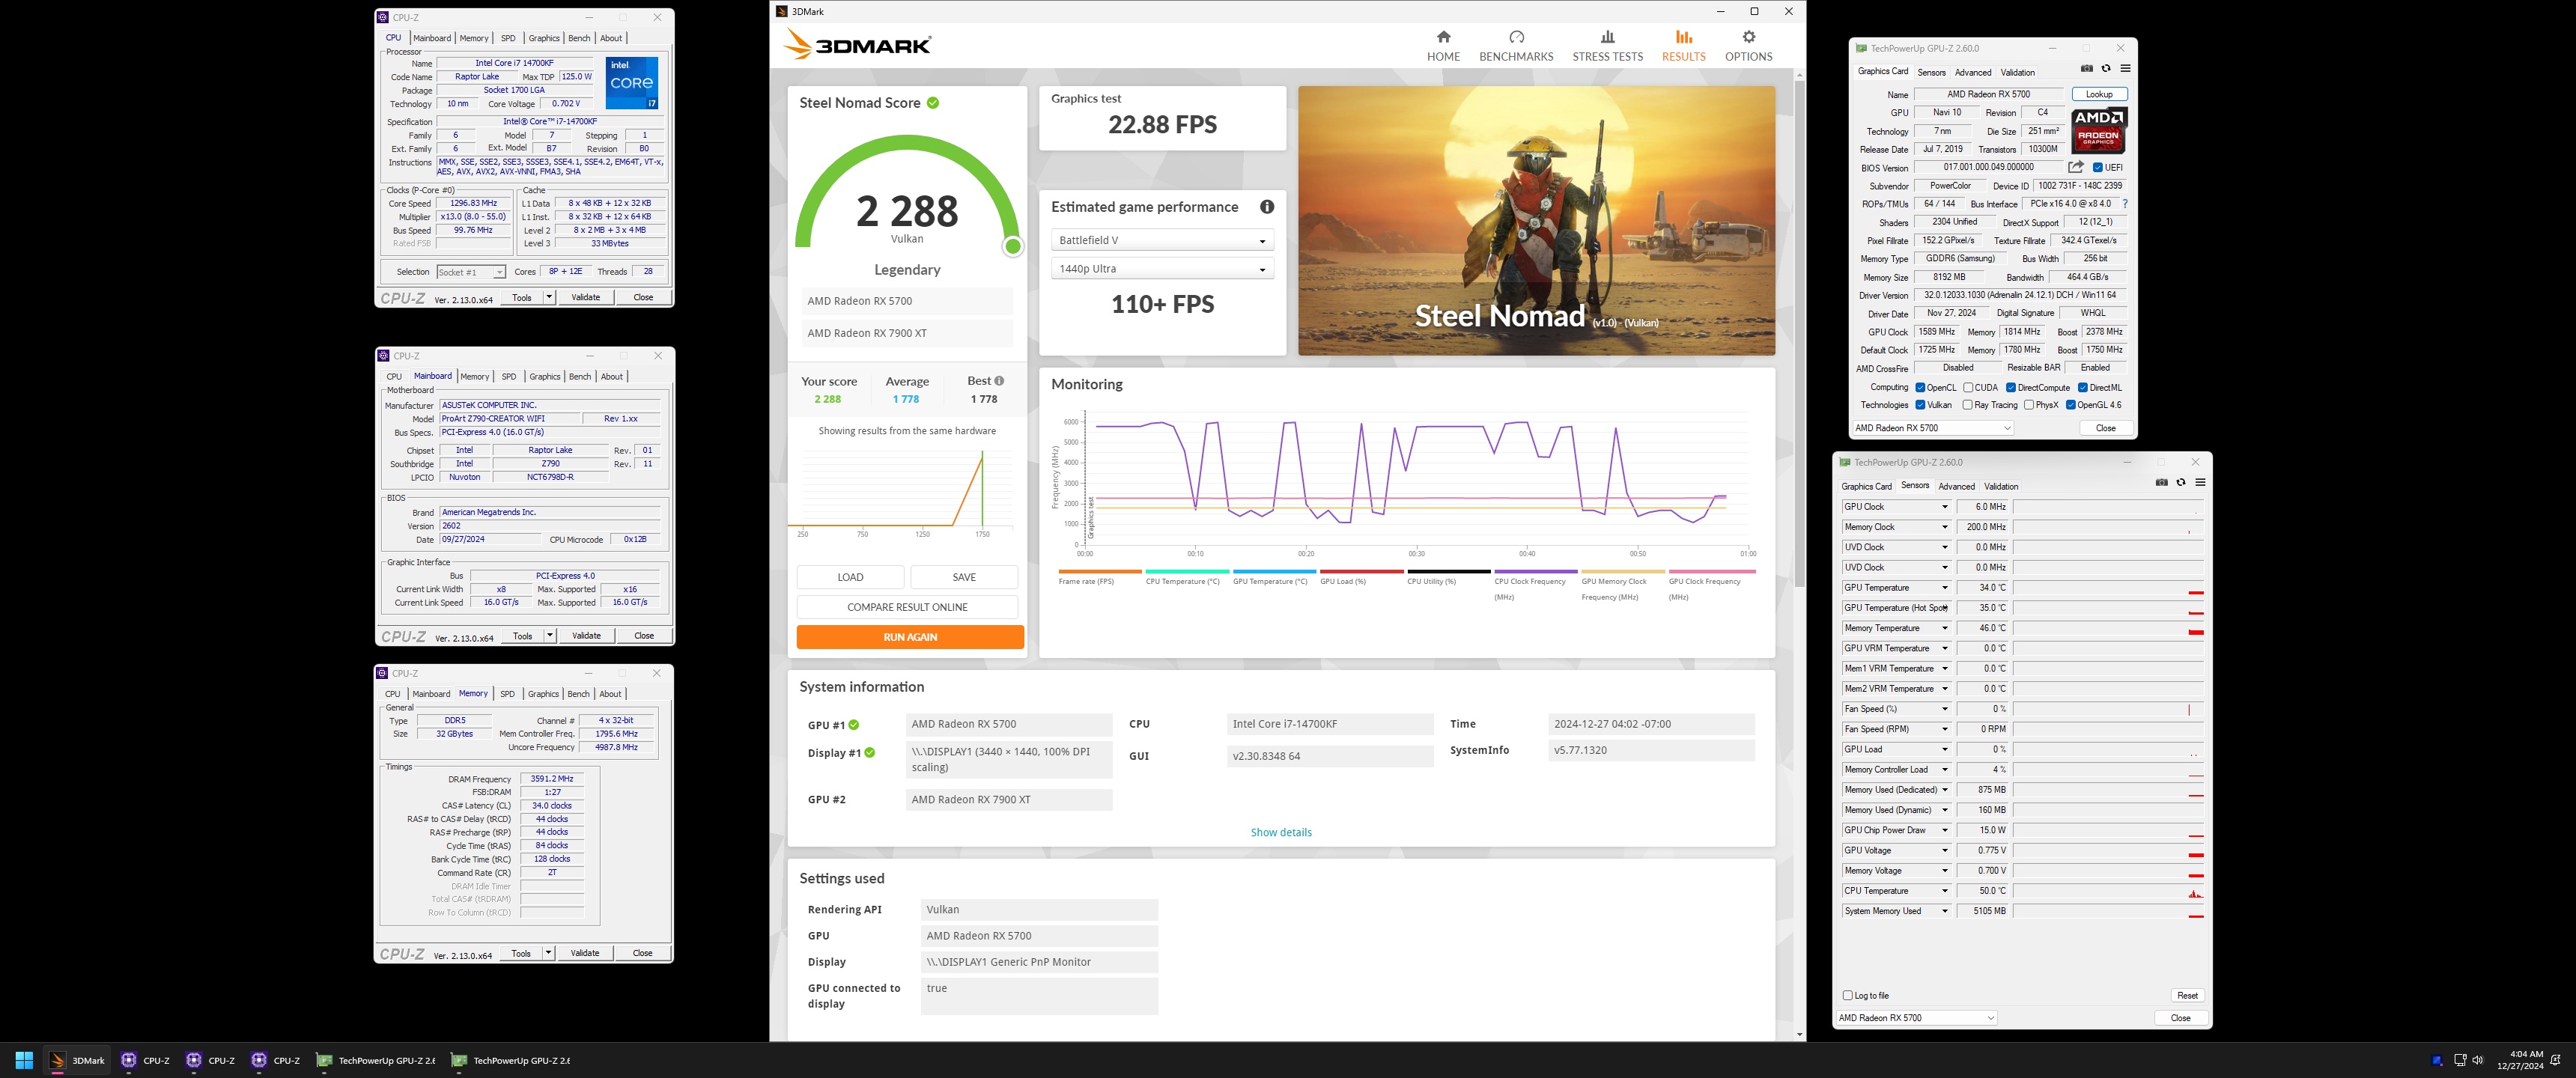Enable Log to file in GPU-Z Sensors
The width and height of the screenshot is (2576, 1078).
1848,996
